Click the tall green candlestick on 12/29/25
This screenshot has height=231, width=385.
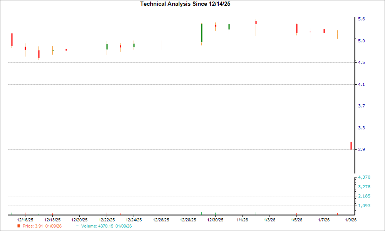[201, 33]
